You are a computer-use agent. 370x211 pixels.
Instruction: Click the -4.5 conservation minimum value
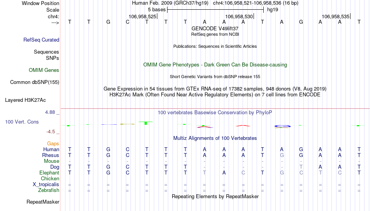coord(51,132)
